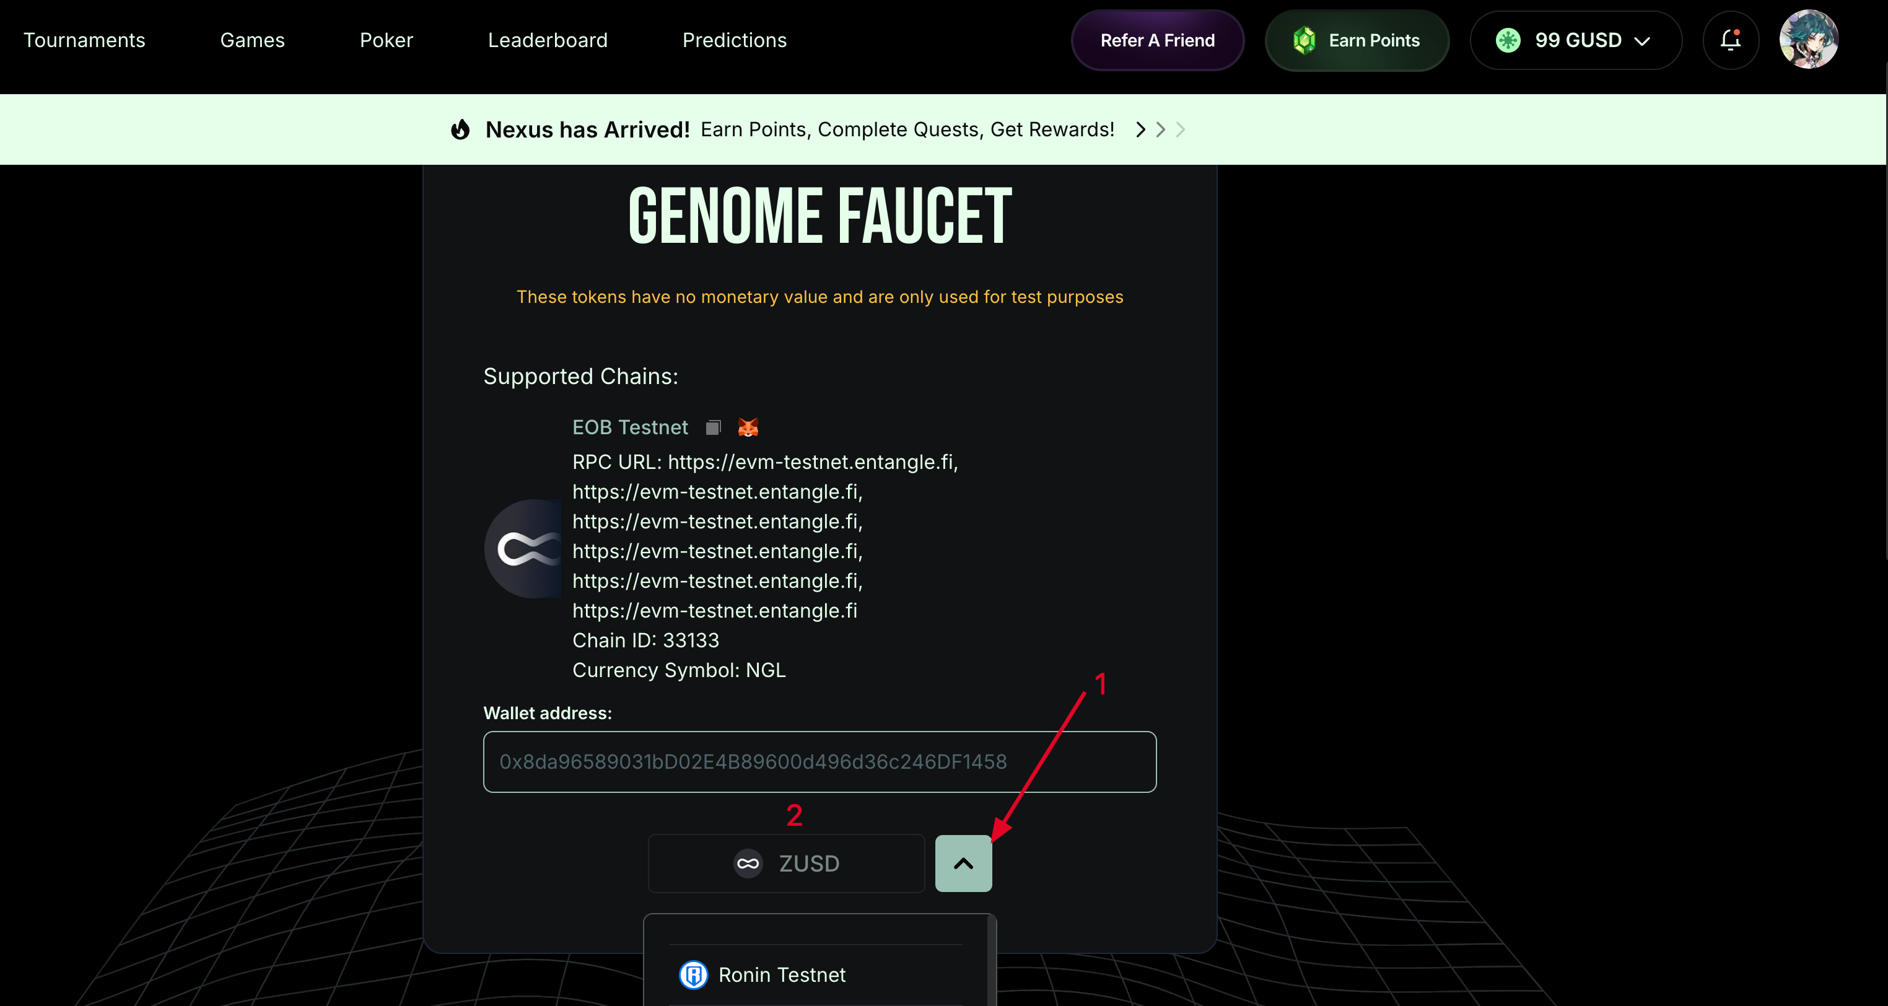Open the EOB Testnet link

click(x=629, y=427)
